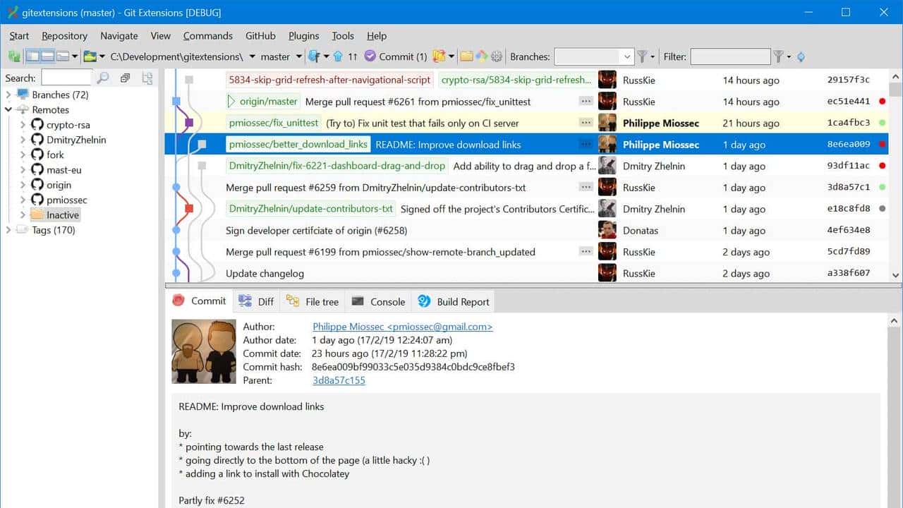Toggle the commit info layout button
The height and width of the screenshot is (508, 903).
click(63, 56)
